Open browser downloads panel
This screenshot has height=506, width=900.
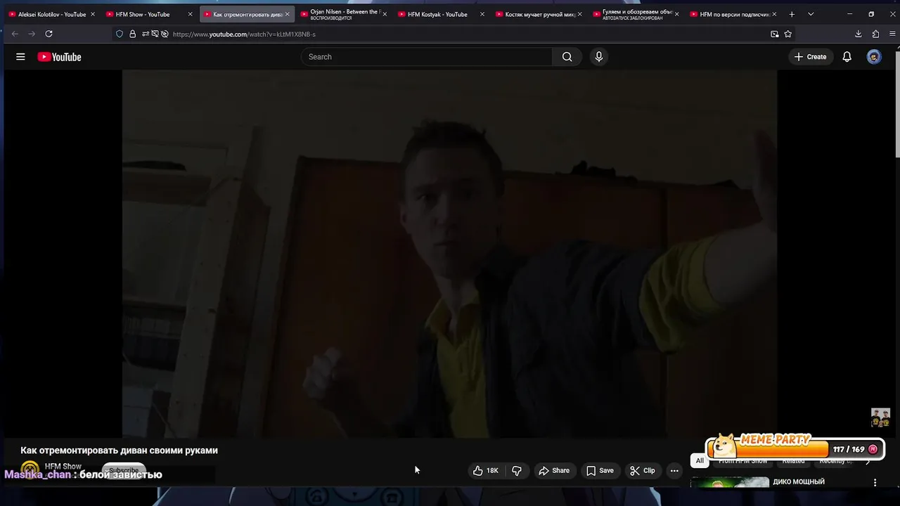(858, 34)
